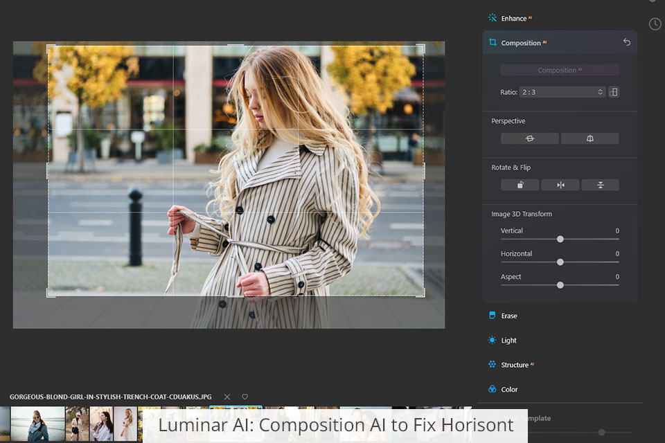Screen dimensions: 665x443
Task: Swap crop orientation icon next to Ratio
Action: [614, 92]
